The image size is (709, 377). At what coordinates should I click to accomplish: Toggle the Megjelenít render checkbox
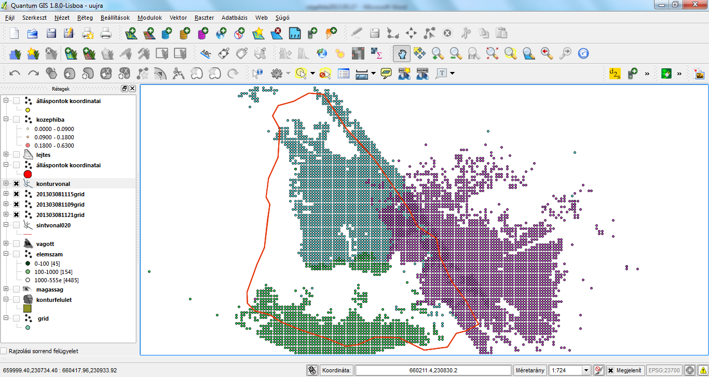611,370
